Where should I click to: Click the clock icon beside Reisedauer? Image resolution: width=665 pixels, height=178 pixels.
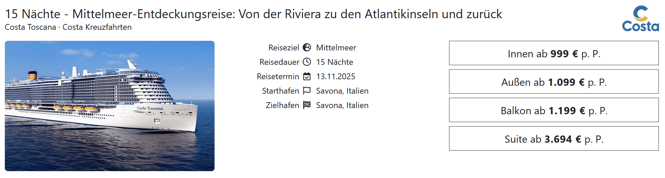point(307,62)
